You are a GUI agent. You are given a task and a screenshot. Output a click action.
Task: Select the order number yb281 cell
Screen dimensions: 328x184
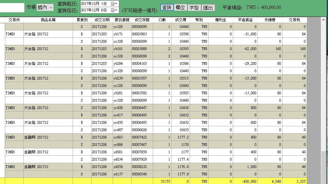pyautogui.click(x=122, y=93)
